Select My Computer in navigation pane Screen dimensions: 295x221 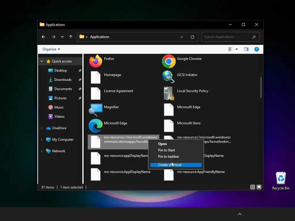[x=63, y=140]
